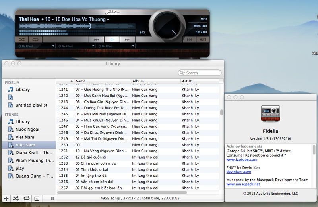Screen dimensions: 318x207
Task: Open the www.izotope.com link
Action: point(242,159)
